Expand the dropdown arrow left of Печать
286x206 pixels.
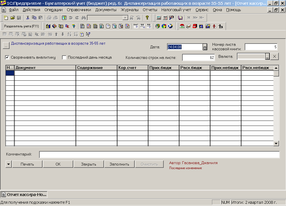click(x=8, y=164)
